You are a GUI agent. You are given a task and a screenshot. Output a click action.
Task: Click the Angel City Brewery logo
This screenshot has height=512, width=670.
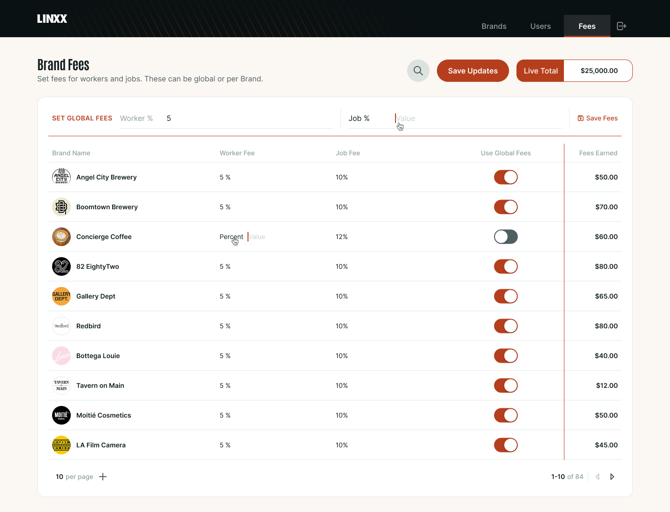click(x=61, y=177)
